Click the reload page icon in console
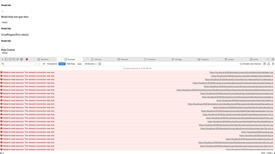This screenshot has height=154, width=275. click(269, 64)
